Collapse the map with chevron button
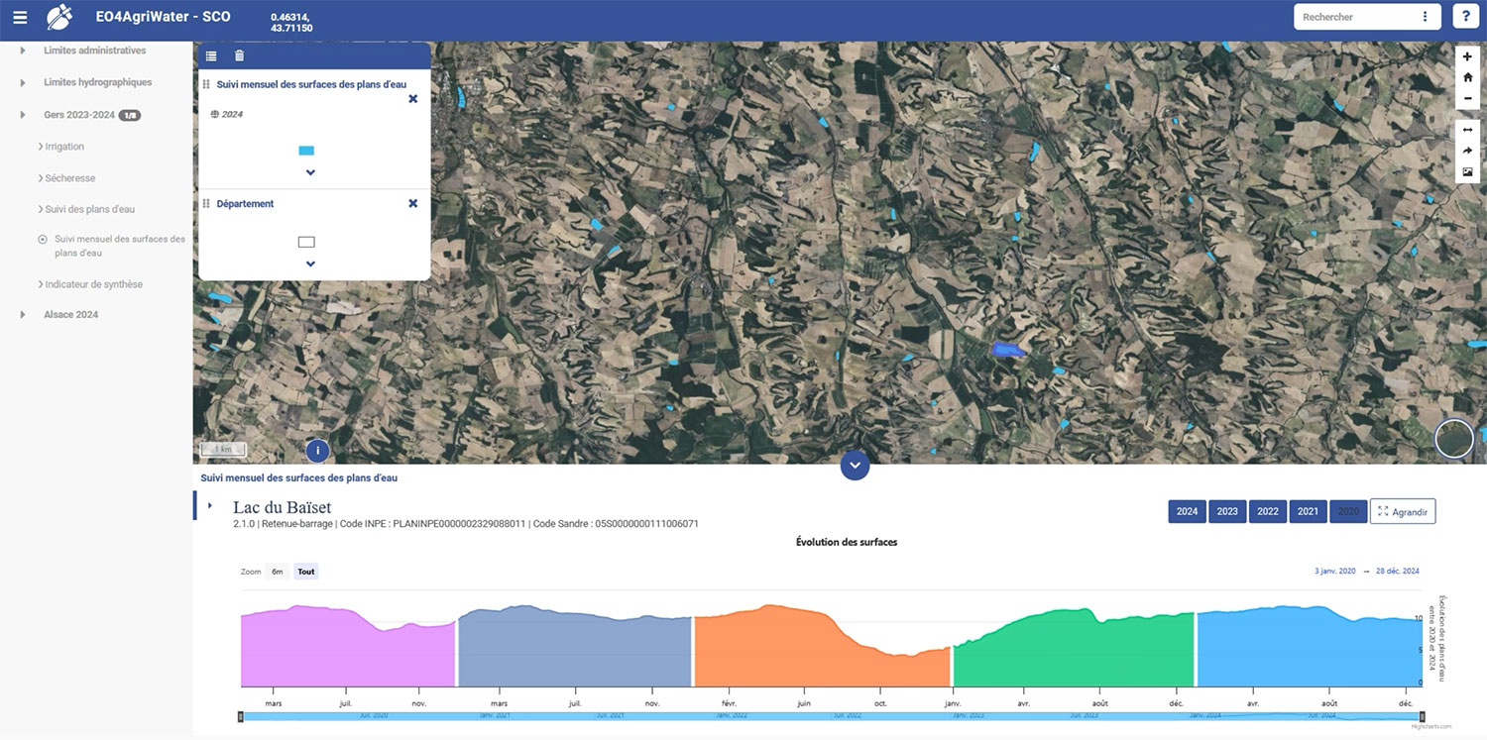Image resolution: width=1487 pixels, height=740 pixels. 855,465
